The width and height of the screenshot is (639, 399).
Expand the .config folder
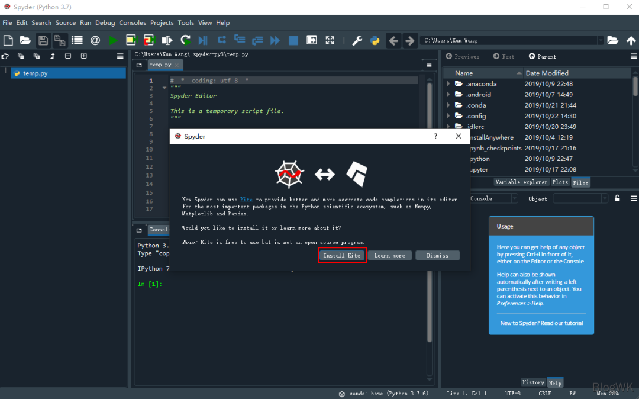coord(448,116)
